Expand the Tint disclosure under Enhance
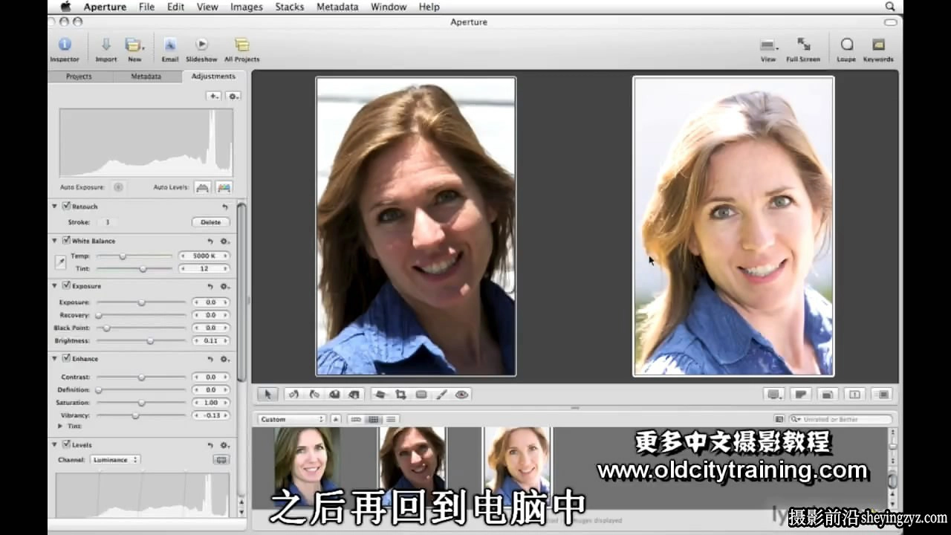This screenshot has height=535, width=951. pos(60,427)
